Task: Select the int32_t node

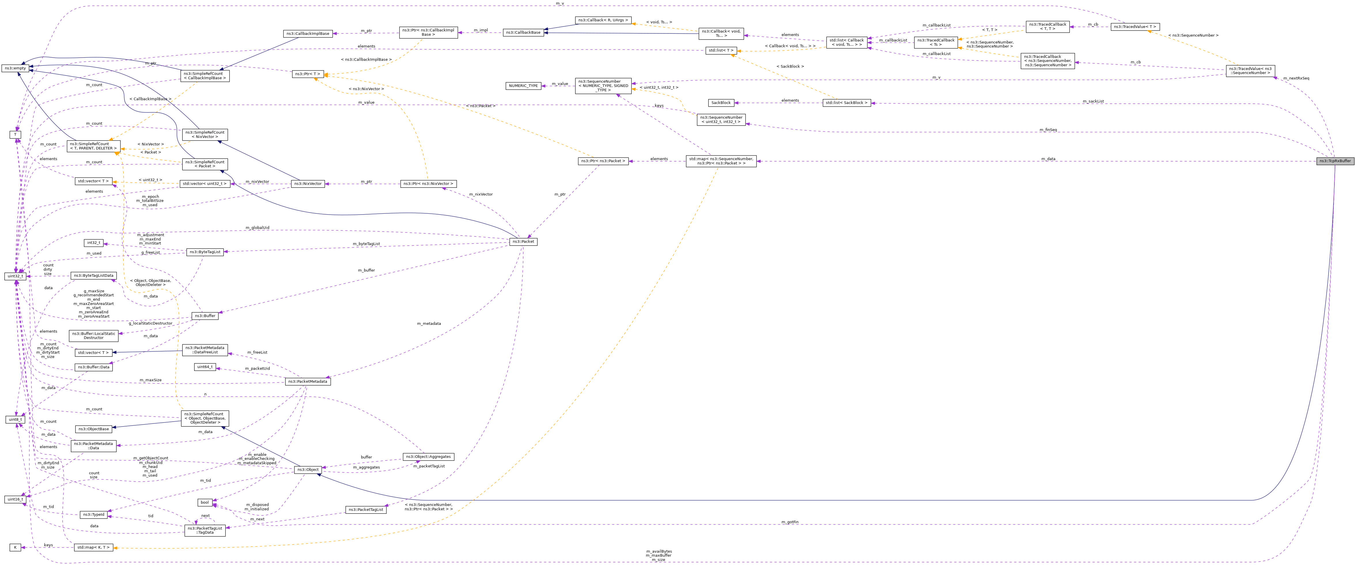Action: tap(93, 243)
